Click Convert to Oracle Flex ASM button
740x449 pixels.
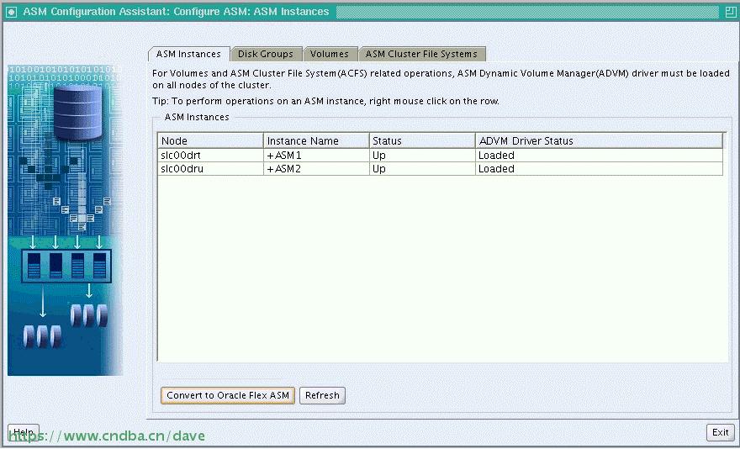click(228, 396)
